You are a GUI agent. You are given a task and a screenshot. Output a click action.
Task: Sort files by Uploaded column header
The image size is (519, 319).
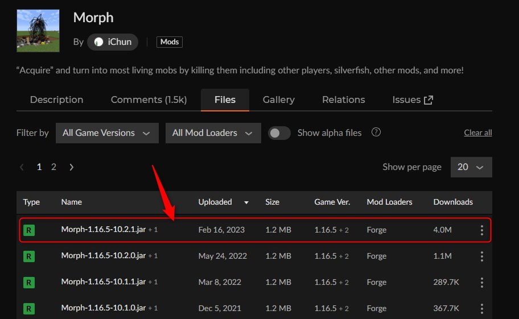pos(215,202)
